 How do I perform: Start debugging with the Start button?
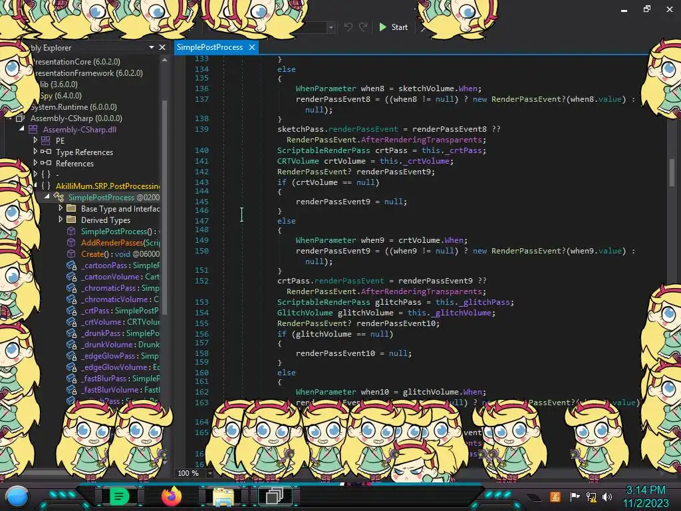point(393,27)
